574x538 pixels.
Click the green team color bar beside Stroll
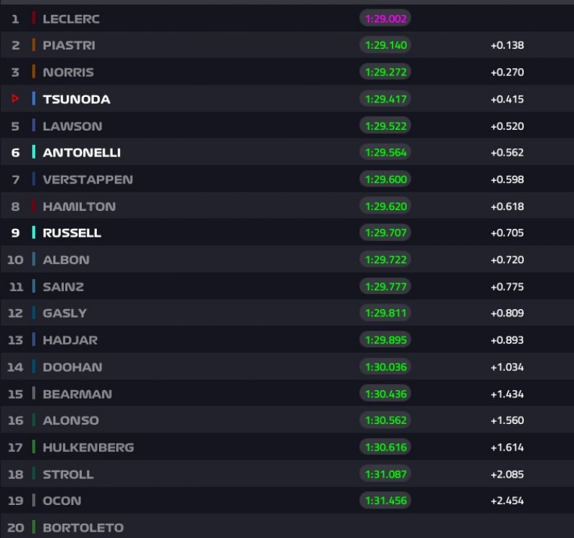pos(34,474)
